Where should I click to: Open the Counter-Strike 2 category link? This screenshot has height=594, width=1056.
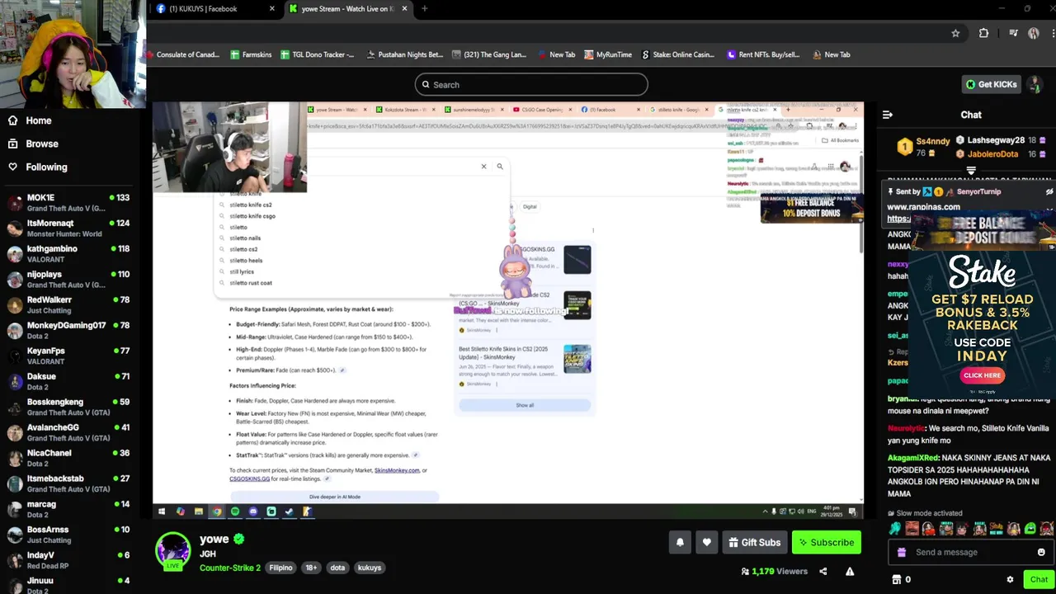point(230,568)
